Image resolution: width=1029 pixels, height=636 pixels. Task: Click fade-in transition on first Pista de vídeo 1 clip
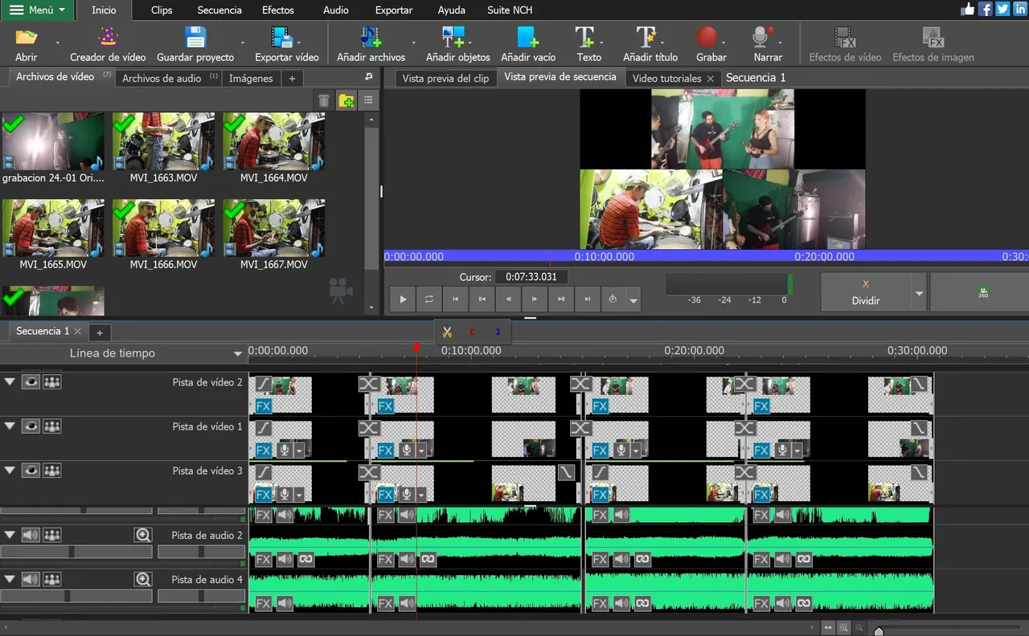click(x=264, y=428)
